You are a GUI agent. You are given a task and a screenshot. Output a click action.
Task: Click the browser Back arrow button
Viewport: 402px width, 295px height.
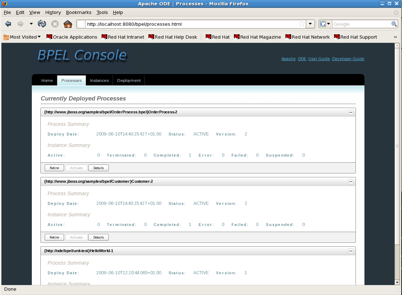pos(8,24)
